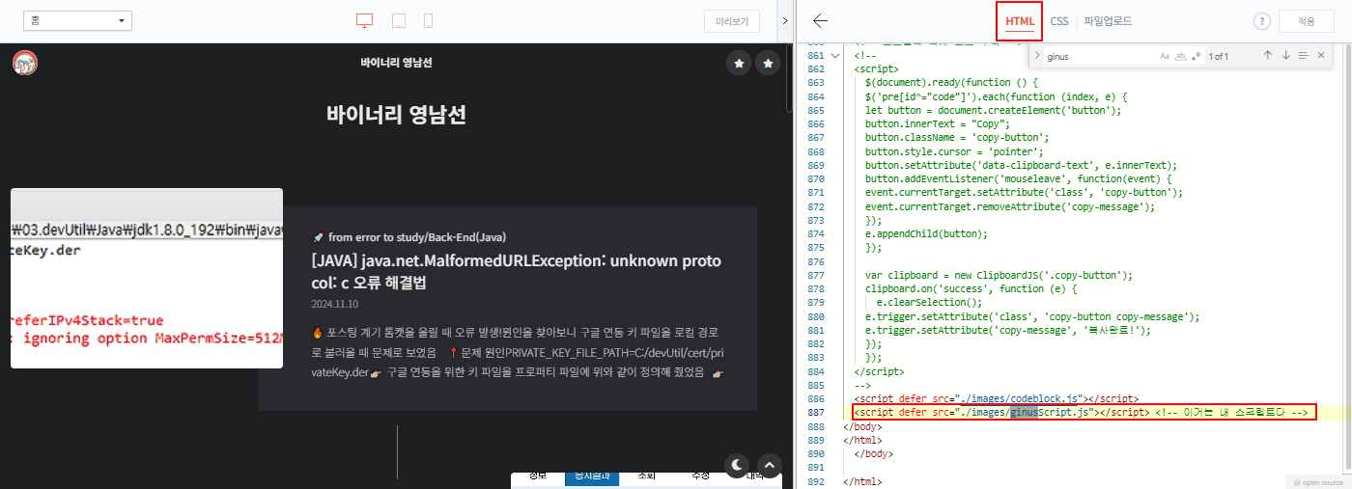The image size is (1352, 489).
Task: Click the 적용 apply button
Action: [x=1306, y=21]
